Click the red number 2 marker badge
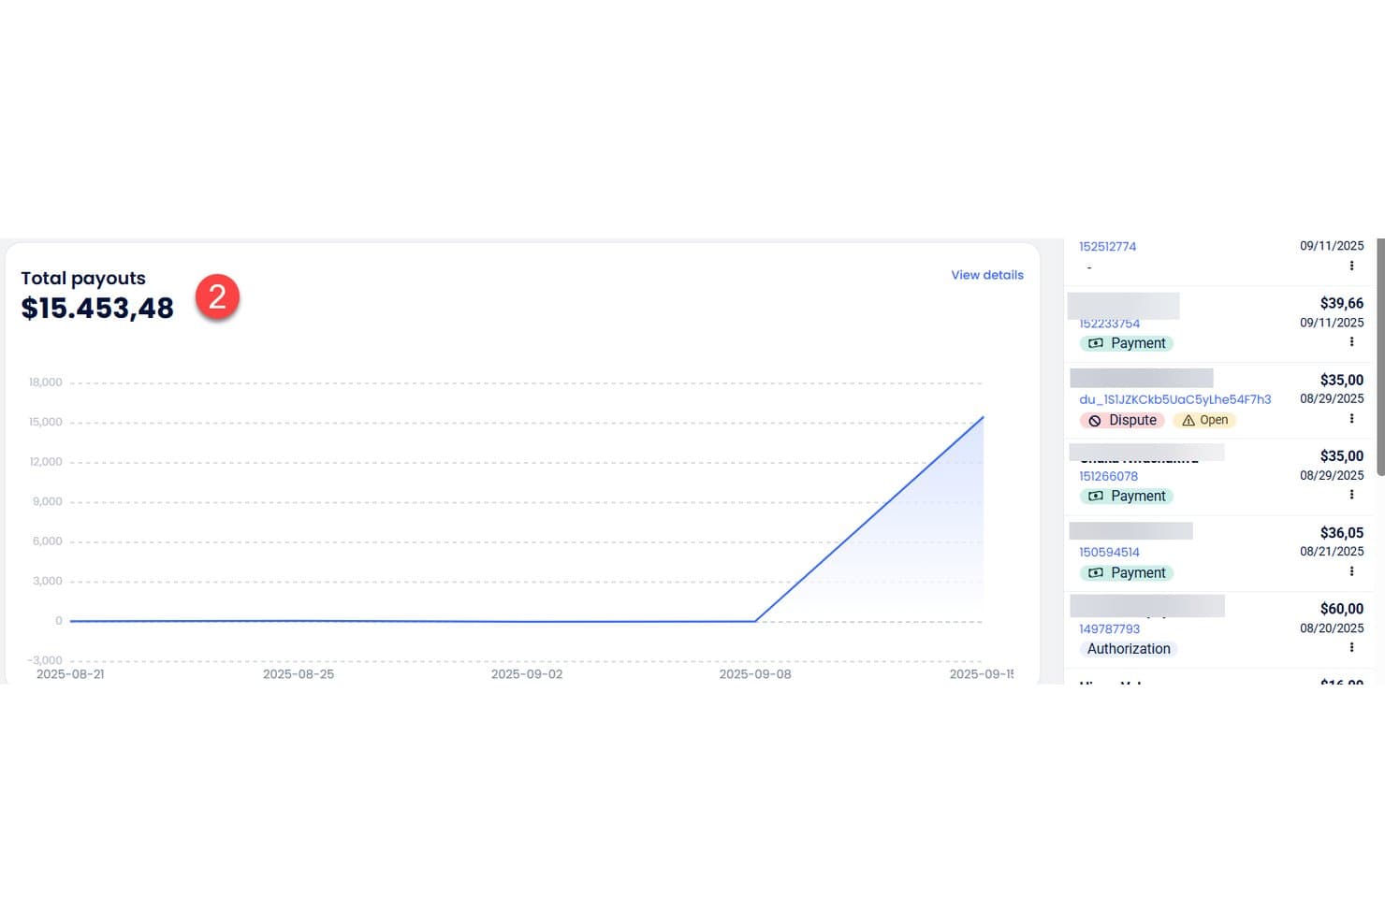Screen dimensions: 1385x923 point(217,296)
